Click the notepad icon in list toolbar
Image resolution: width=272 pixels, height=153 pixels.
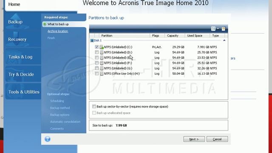tap(224, 29)
